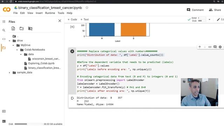224x126 pixels.
Task: Click the '38.00 GB available' disk text
Action: click(53, 124)
